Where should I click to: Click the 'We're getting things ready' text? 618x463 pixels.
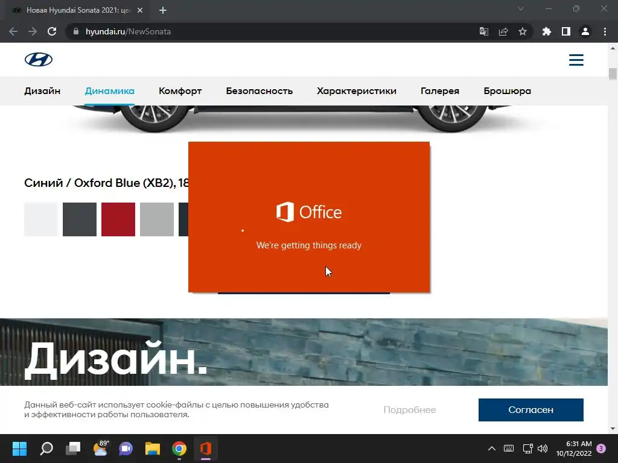308,245
